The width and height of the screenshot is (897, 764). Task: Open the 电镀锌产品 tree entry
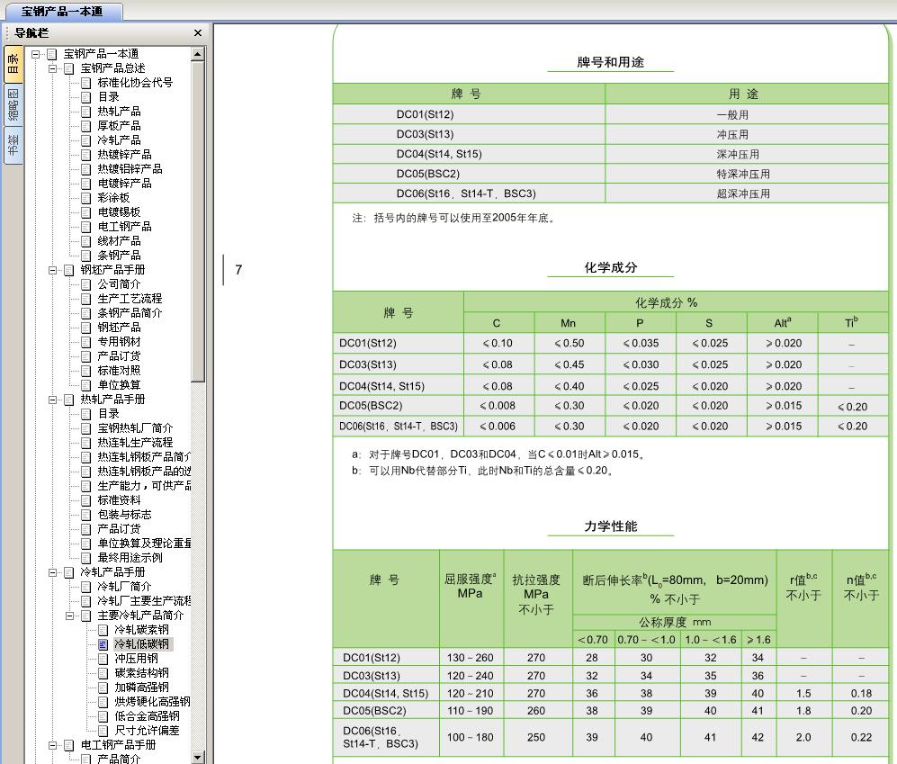tap(124, 184)
